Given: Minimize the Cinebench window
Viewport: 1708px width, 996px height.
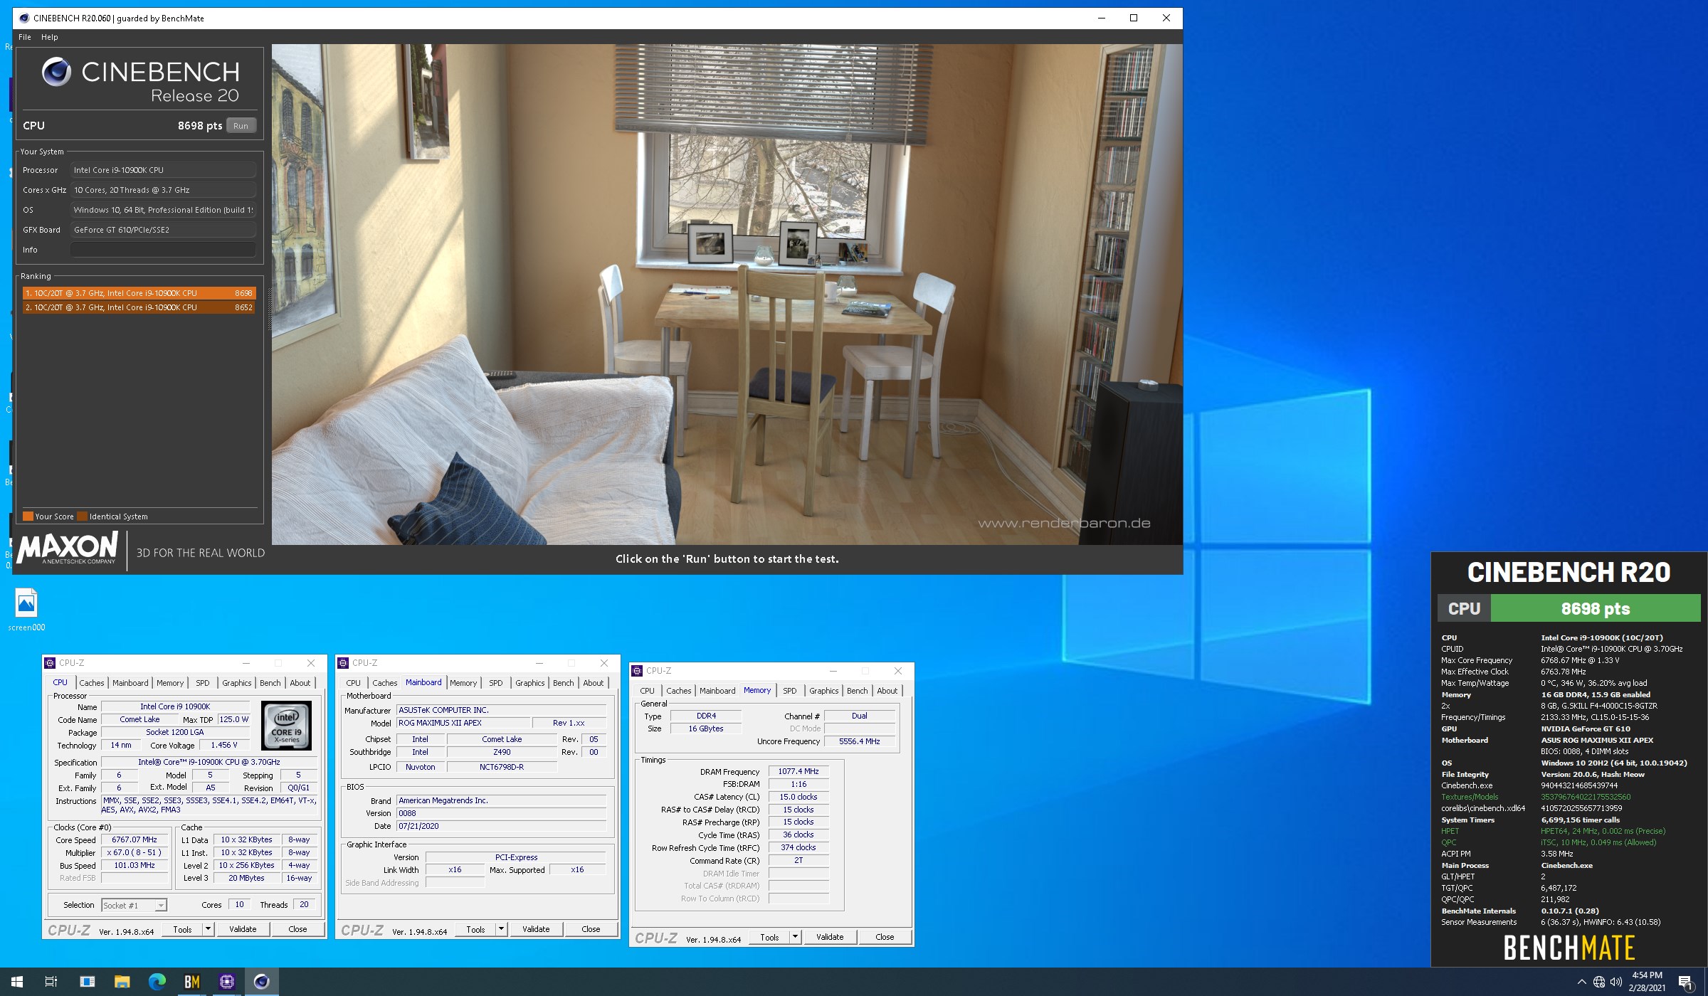Looking at the screenshot, I should (1102, 18).
